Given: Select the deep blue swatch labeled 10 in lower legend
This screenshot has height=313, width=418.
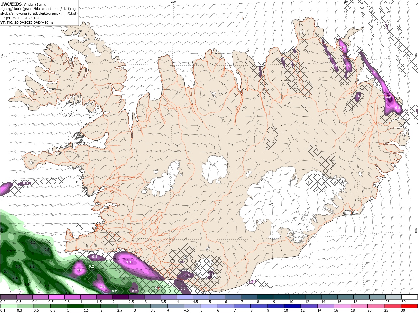Looking at the screenshot, I should (292, 306).
